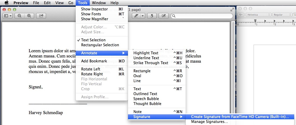Open paragraph styles dropdown in TextEdit window

point(241,15)
